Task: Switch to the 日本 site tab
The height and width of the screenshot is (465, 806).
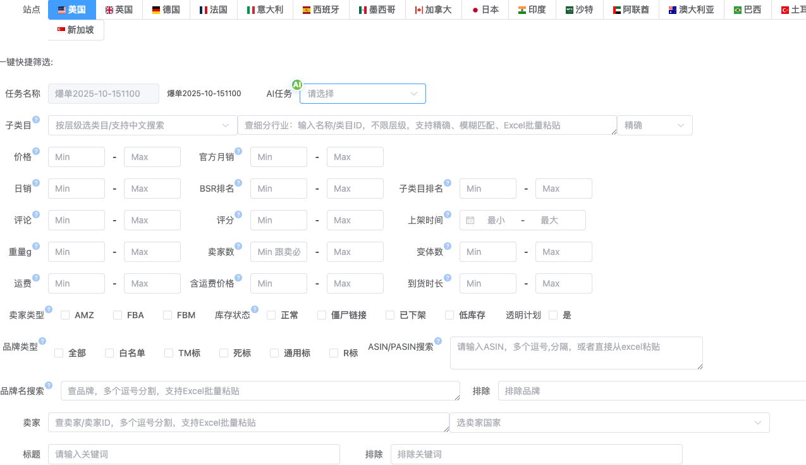Action: coord(485,9)
